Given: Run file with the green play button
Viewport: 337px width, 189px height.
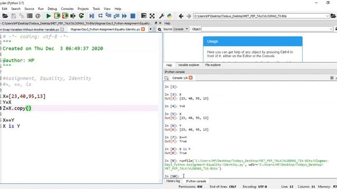Looking at the screenshot, I should pyautogui.click(x=48, y=16).
